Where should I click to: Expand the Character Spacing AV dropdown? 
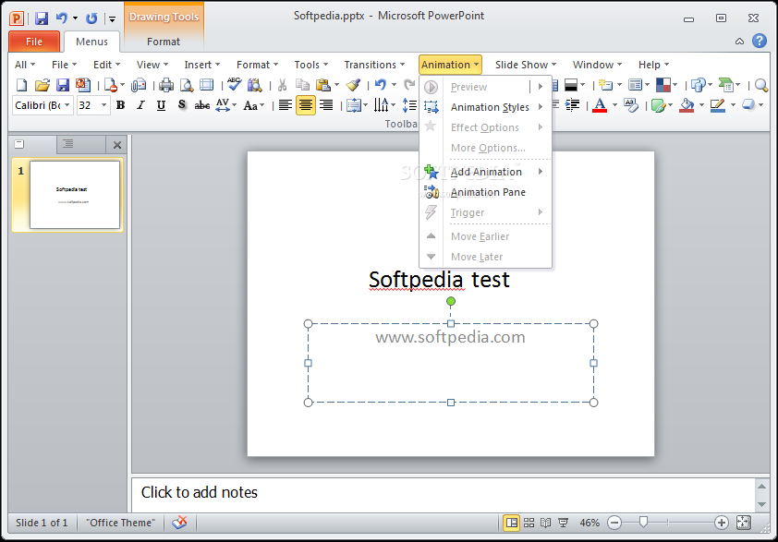pos(234,105)
